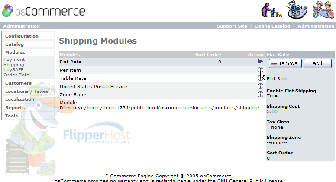
Task: Expand the Configuration menu section
Action: pos(22,36)
